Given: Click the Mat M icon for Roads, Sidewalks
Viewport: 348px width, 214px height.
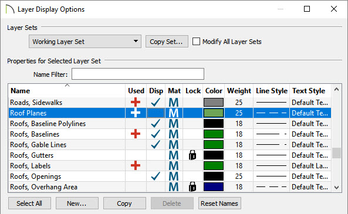Looking at the screenshot, I should pyautogui.click(x=174, y=103).
